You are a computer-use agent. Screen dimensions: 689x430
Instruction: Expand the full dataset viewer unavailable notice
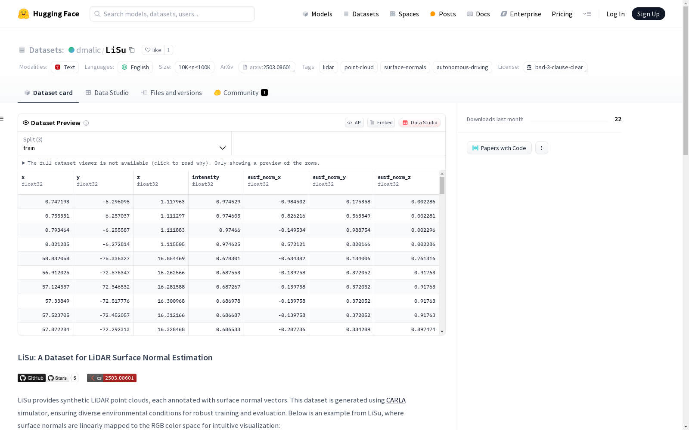click(x=171, y=163)
